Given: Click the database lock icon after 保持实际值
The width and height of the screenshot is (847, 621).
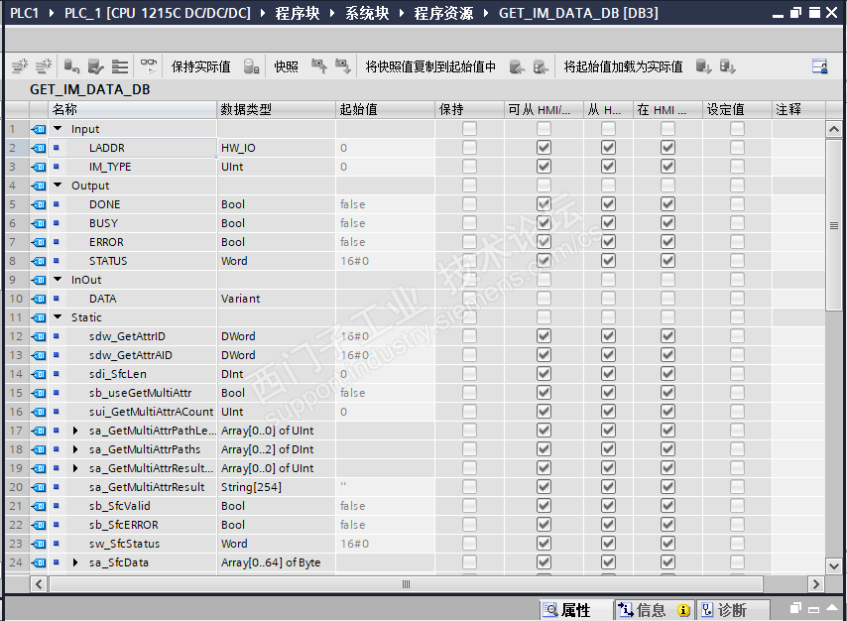Looking at the screenshot, I should (x=251, y=66).
